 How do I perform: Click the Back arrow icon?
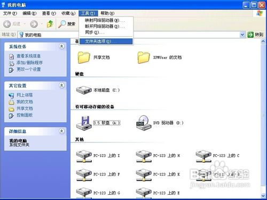pyautogui.click(x=7, y=24)
